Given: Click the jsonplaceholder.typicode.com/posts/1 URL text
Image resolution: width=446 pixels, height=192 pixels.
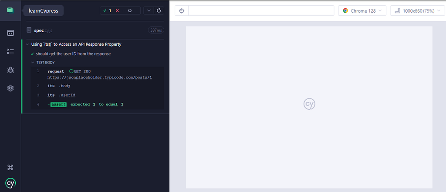Looking at the screenshot, I should pos(100,77).
